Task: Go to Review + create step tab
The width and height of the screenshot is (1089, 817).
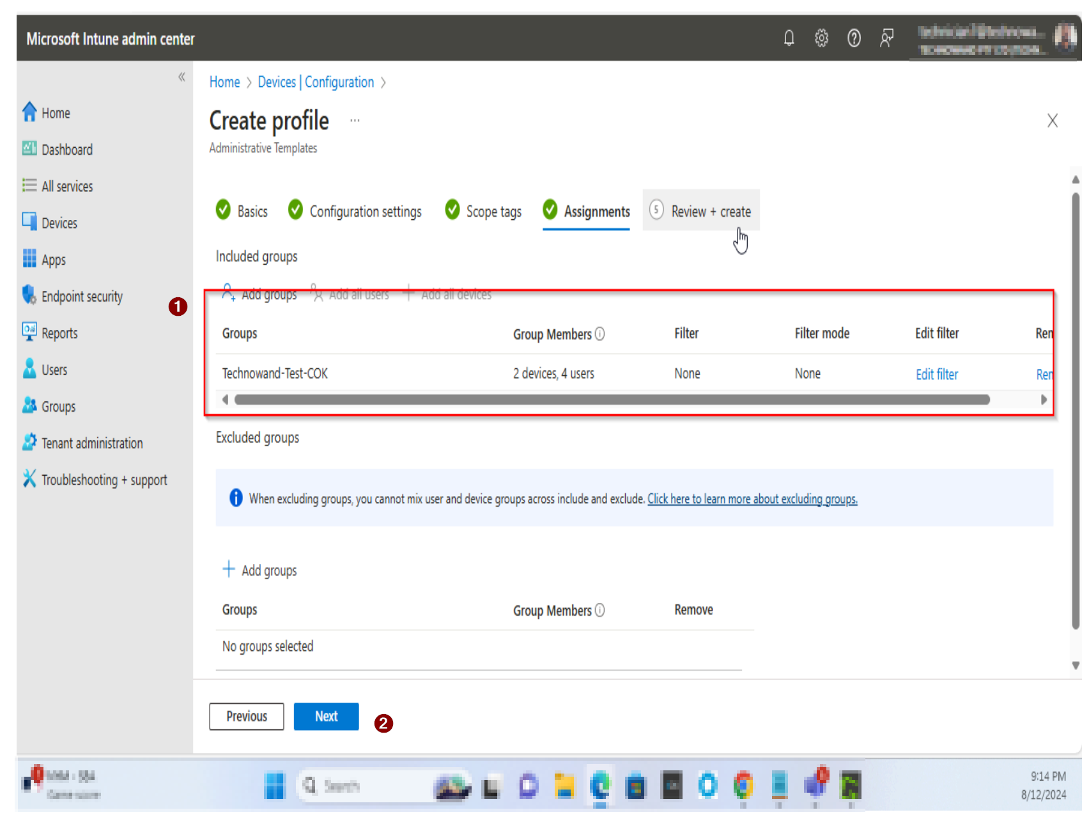Action: 701,211
